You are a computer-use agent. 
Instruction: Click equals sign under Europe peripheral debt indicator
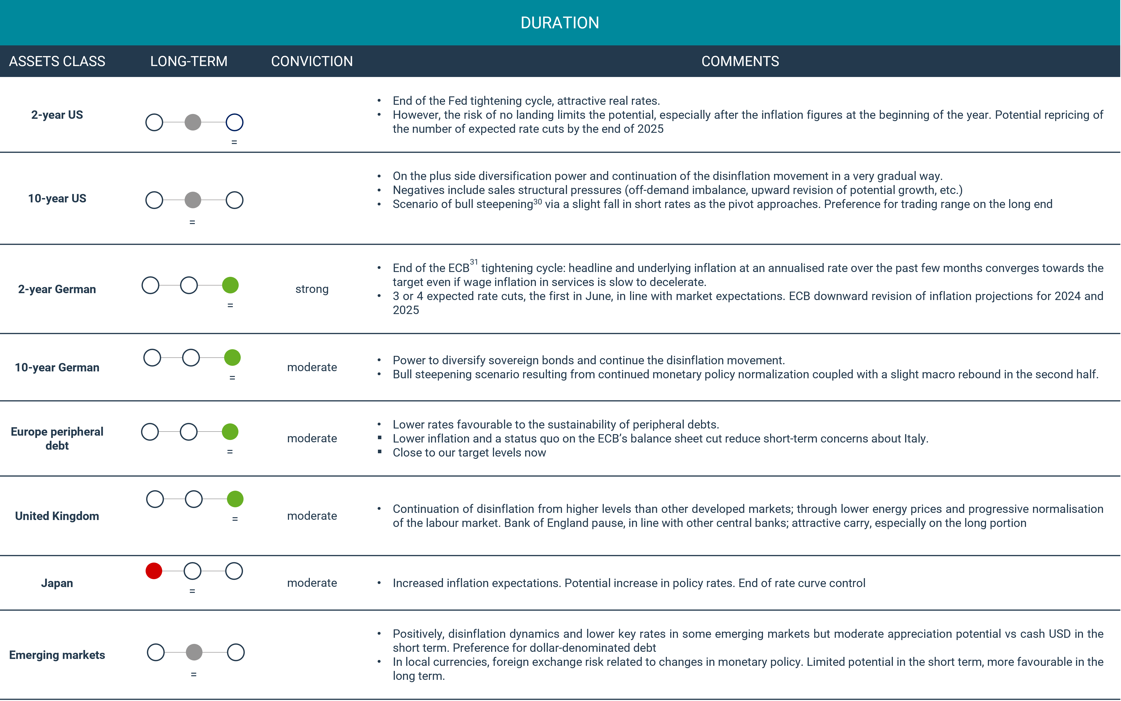click(x=230, y=452)
